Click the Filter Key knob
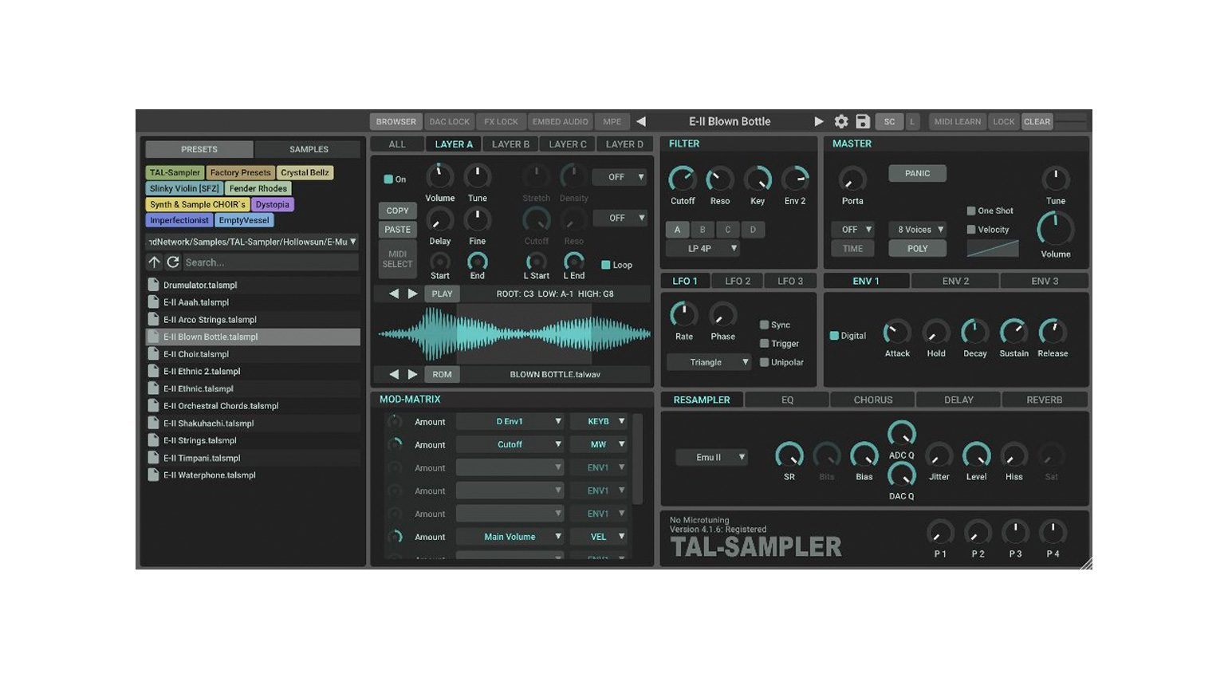 [x=758, y=179]
